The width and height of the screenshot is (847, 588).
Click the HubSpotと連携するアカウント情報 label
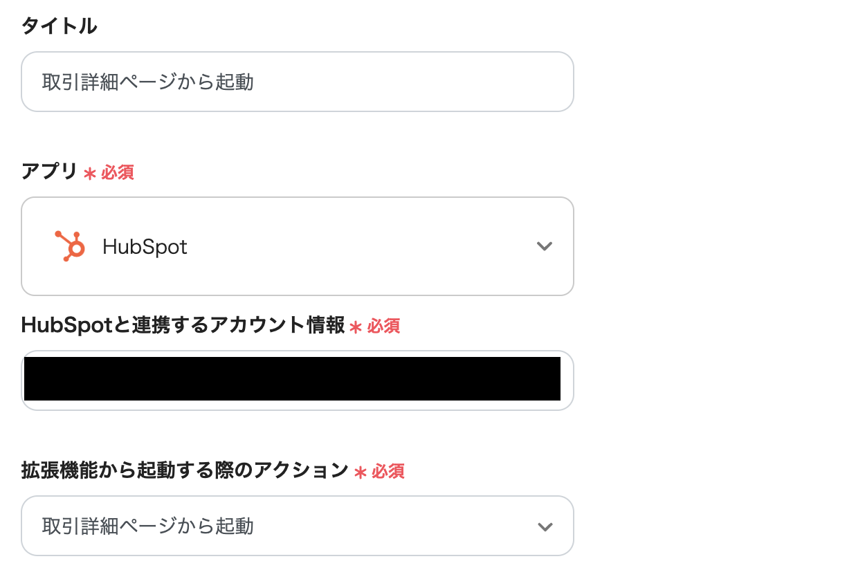point(183,325)
